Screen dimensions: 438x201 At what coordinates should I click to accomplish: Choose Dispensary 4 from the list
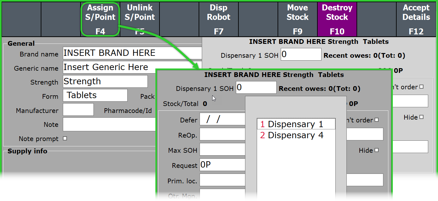point(296,135)
